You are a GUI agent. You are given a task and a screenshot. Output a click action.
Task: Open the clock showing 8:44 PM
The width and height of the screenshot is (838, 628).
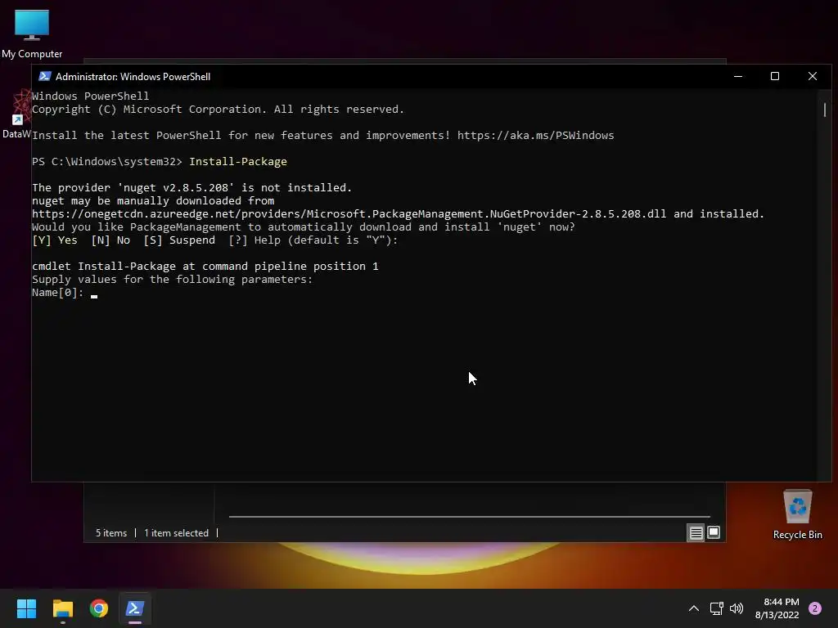781,602
